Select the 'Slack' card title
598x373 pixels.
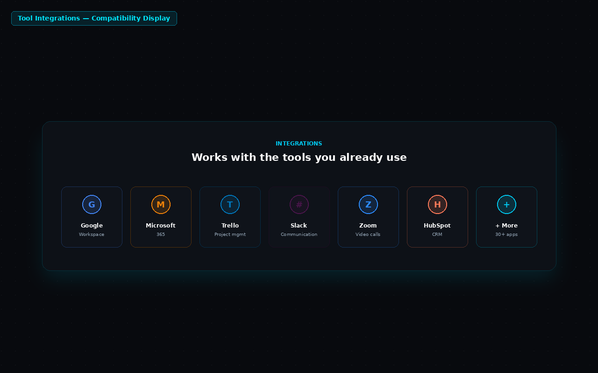coord(299,226)
